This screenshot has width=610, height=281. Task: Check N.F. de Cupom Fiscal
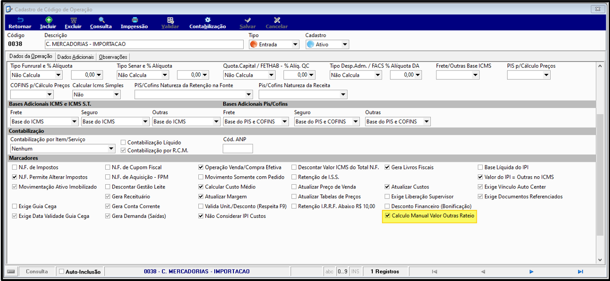coord(108,167)
